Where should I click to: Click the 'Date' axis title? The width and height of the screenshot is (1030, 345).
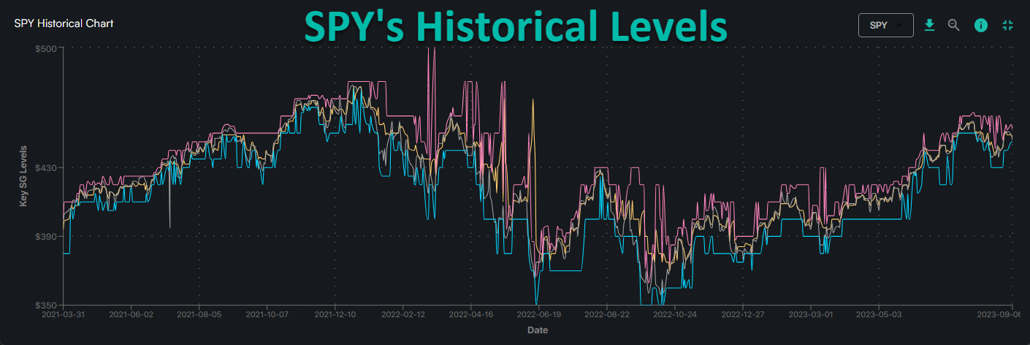538,330
